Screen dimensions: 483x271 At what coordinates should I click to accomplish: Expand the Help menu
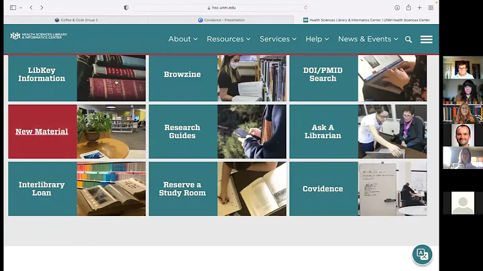point(317,39)
